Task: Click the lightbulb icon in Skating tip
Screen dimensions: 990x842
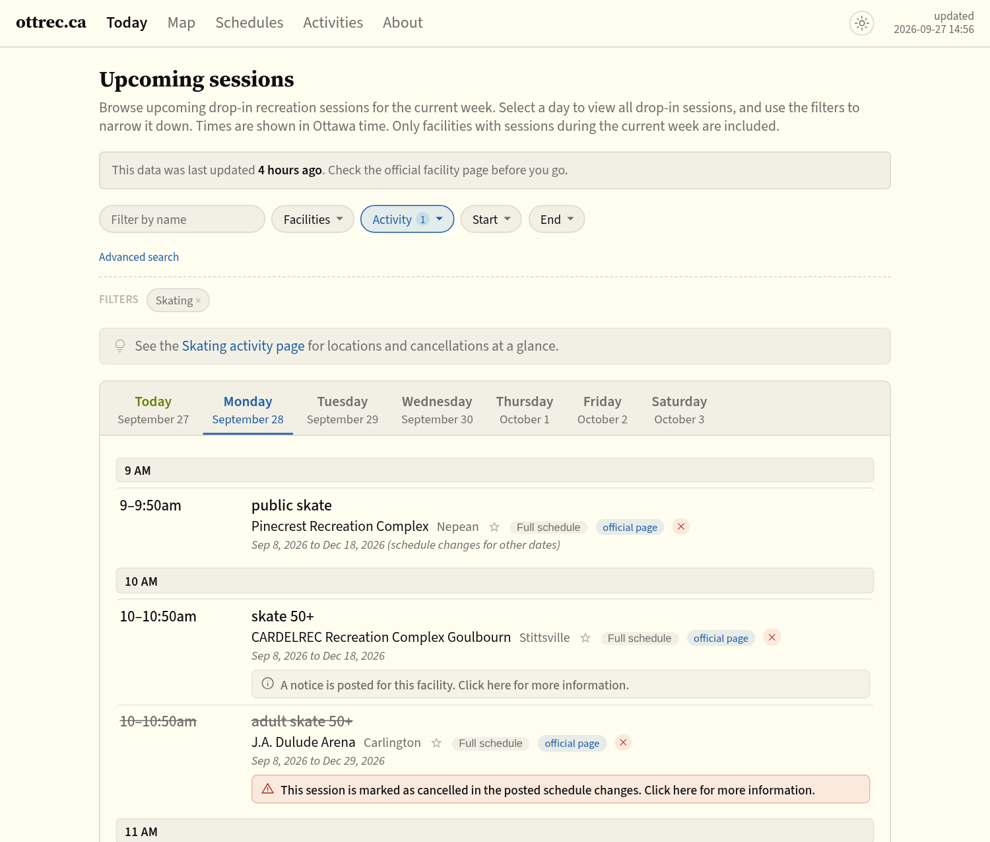Action: coord(120,345)
